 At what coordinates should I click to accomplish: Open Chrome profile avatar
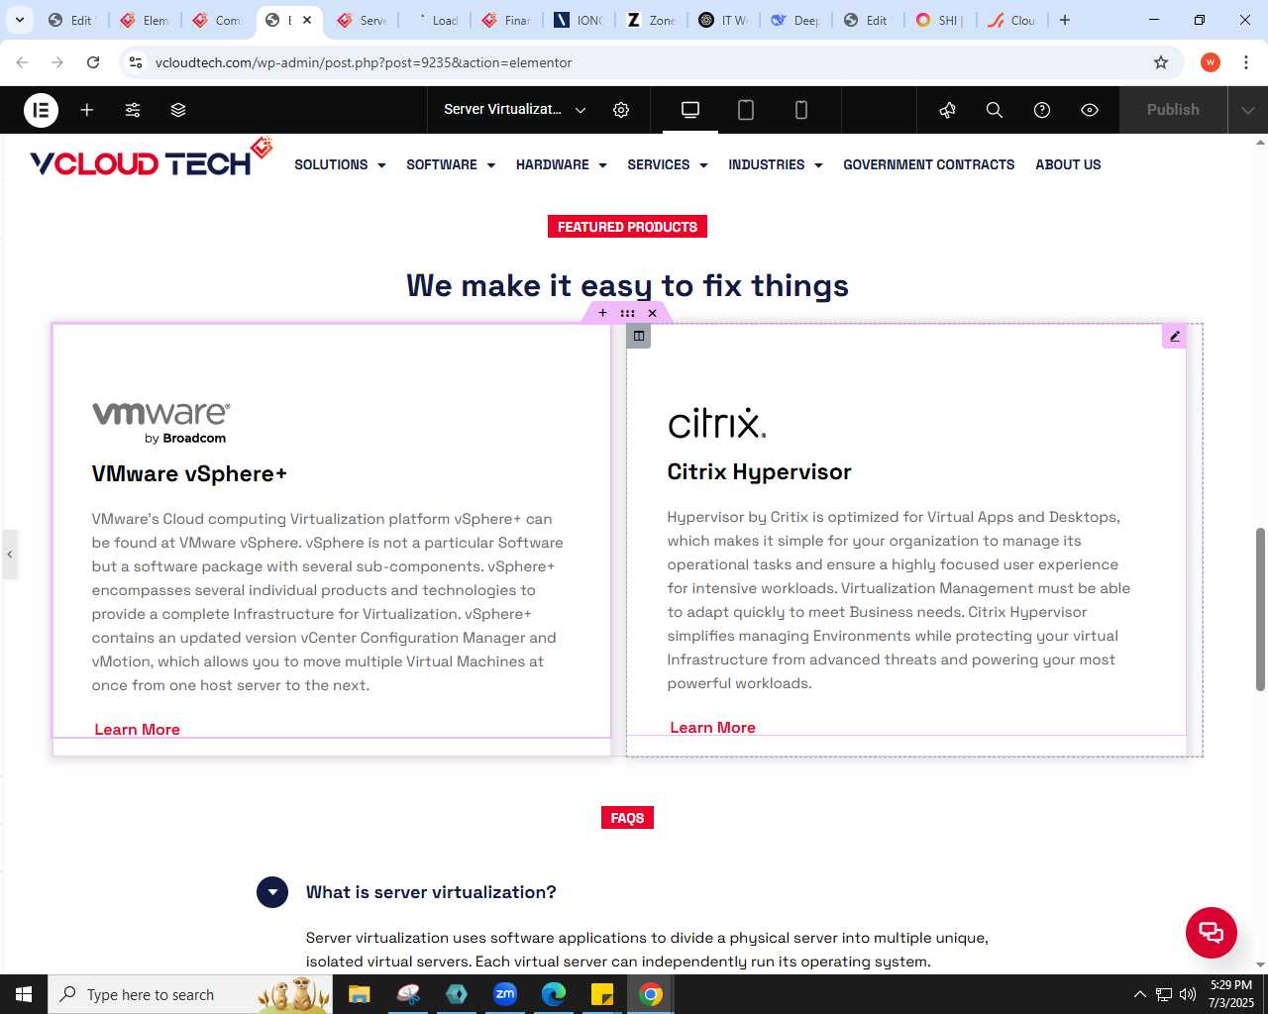tap(1210, 62)
